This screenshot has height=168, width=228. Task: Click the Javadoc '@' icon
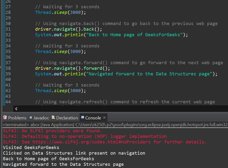point(31,117)
